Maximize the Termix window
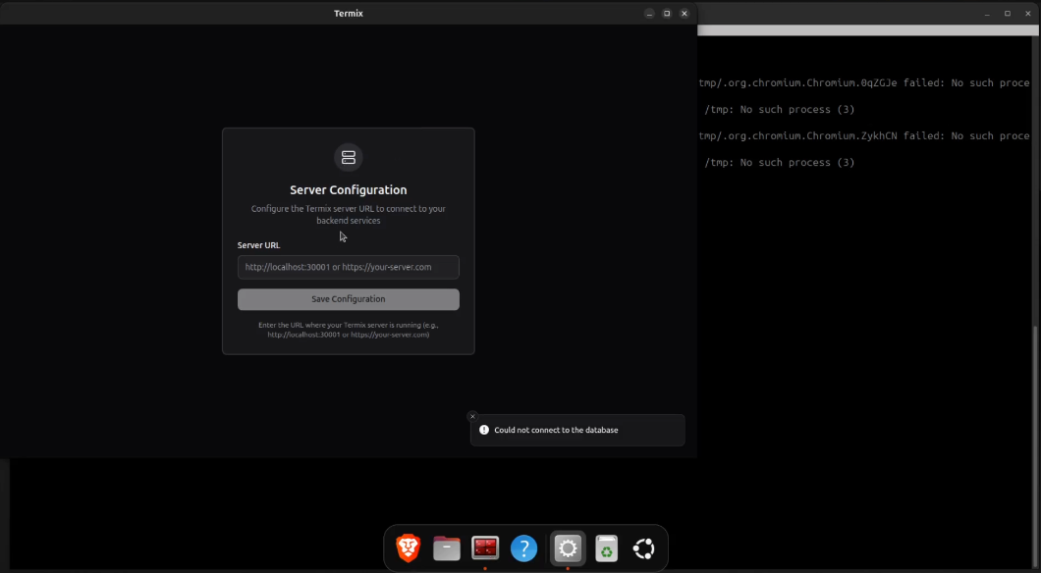Viewport: 1041px width, 573px height. [667, 14]
